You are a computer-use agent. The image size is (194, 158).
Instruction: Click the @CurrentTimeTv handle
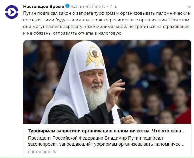[x=88, y=6]
